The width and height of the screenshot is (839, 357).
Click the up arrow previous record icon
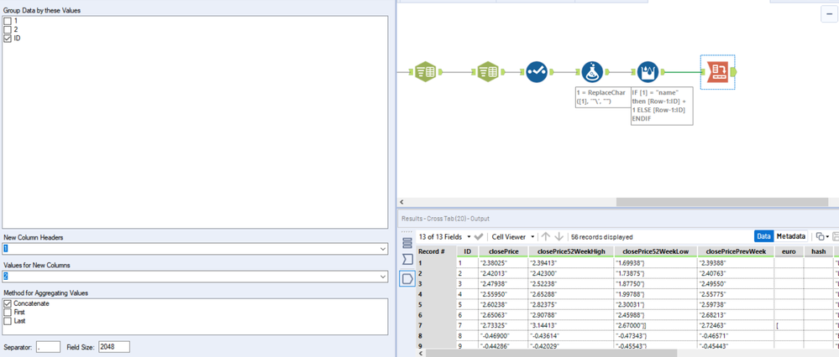(x=546, y=236)
